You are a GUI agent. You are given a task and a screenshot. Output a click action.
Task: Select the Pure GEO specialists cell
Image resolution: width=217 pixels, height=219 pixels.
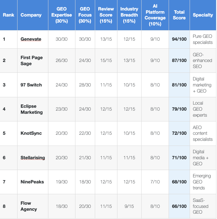pyautogui.click(x=203, y=39)
